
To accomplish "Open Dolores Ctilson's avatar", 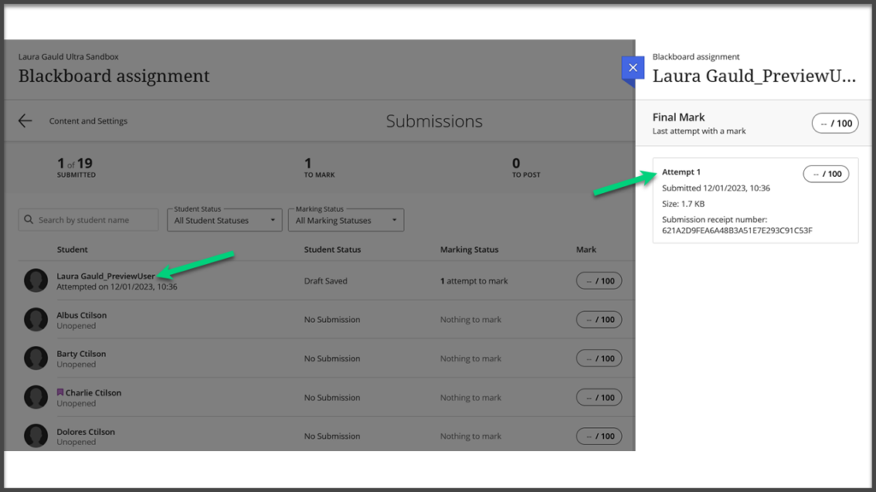I will [x=36, y=436].
